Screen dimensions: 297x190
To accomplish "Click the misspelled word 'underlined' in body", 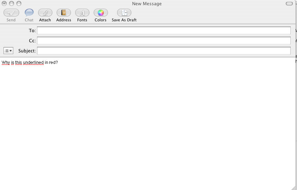I will pyautogui.click(x=33, y=63).
